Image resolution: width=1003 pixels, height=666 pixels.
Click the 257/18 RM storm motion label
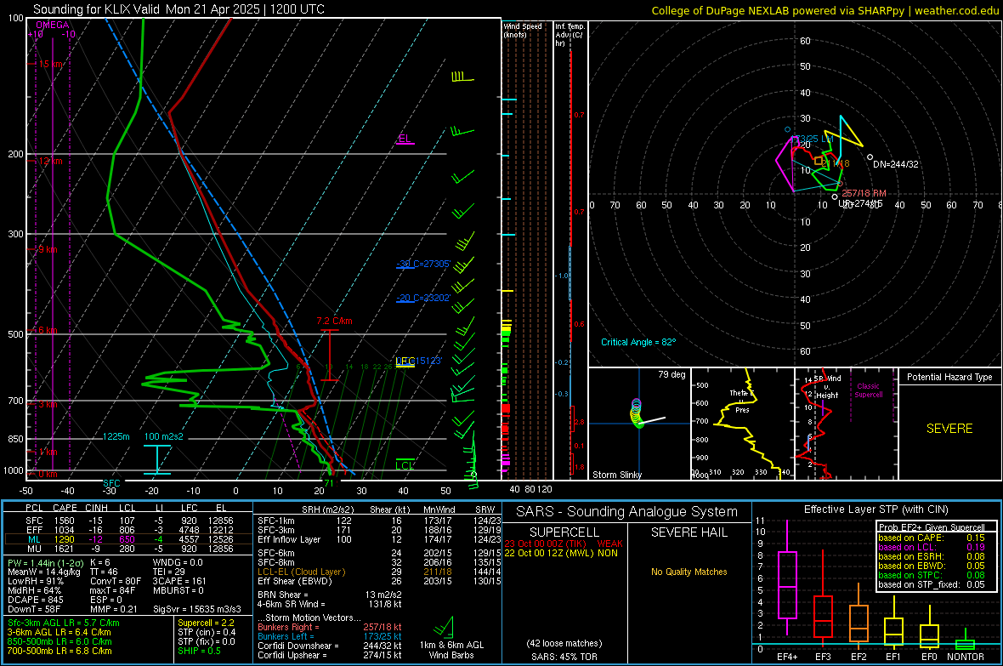click(x=864, y=193)
